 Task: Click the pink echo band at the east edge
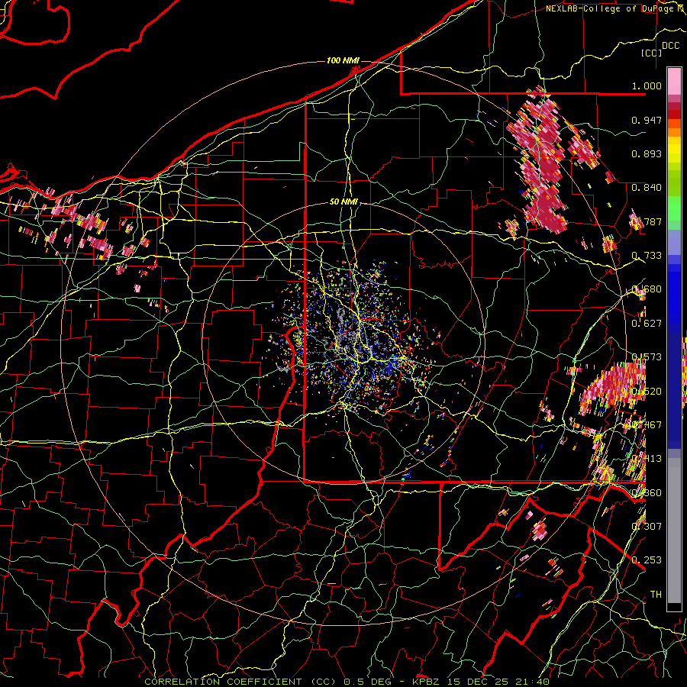pyautogui.click(x=614, y=385)
